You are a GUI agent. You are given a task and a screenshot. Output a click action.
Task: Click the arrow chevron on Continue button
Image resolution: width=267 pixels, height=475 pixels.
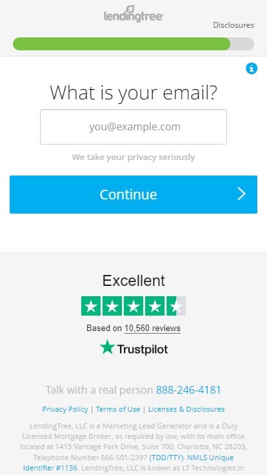(241, 194)
